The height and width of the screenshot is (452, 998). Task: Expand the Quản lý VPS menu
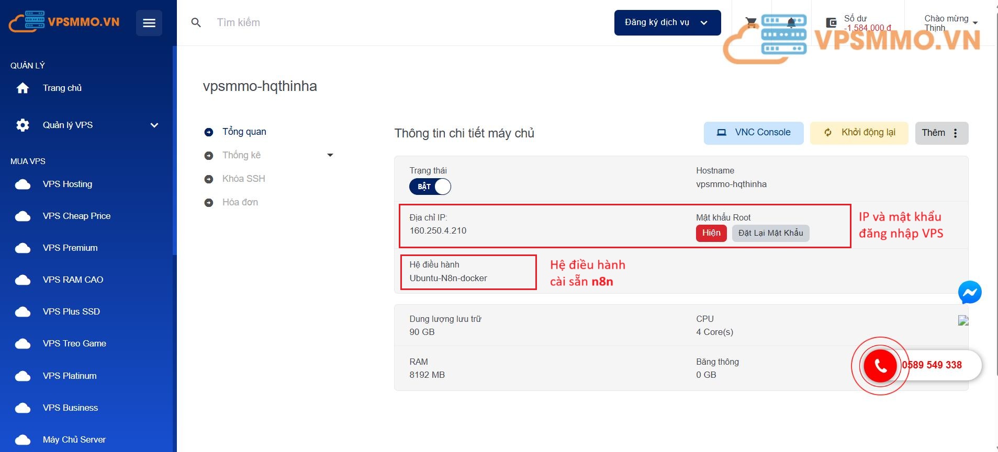[154, 125]
